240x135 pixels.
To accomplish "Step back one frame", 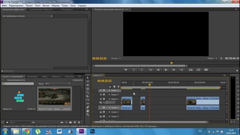I will (158, 70).
